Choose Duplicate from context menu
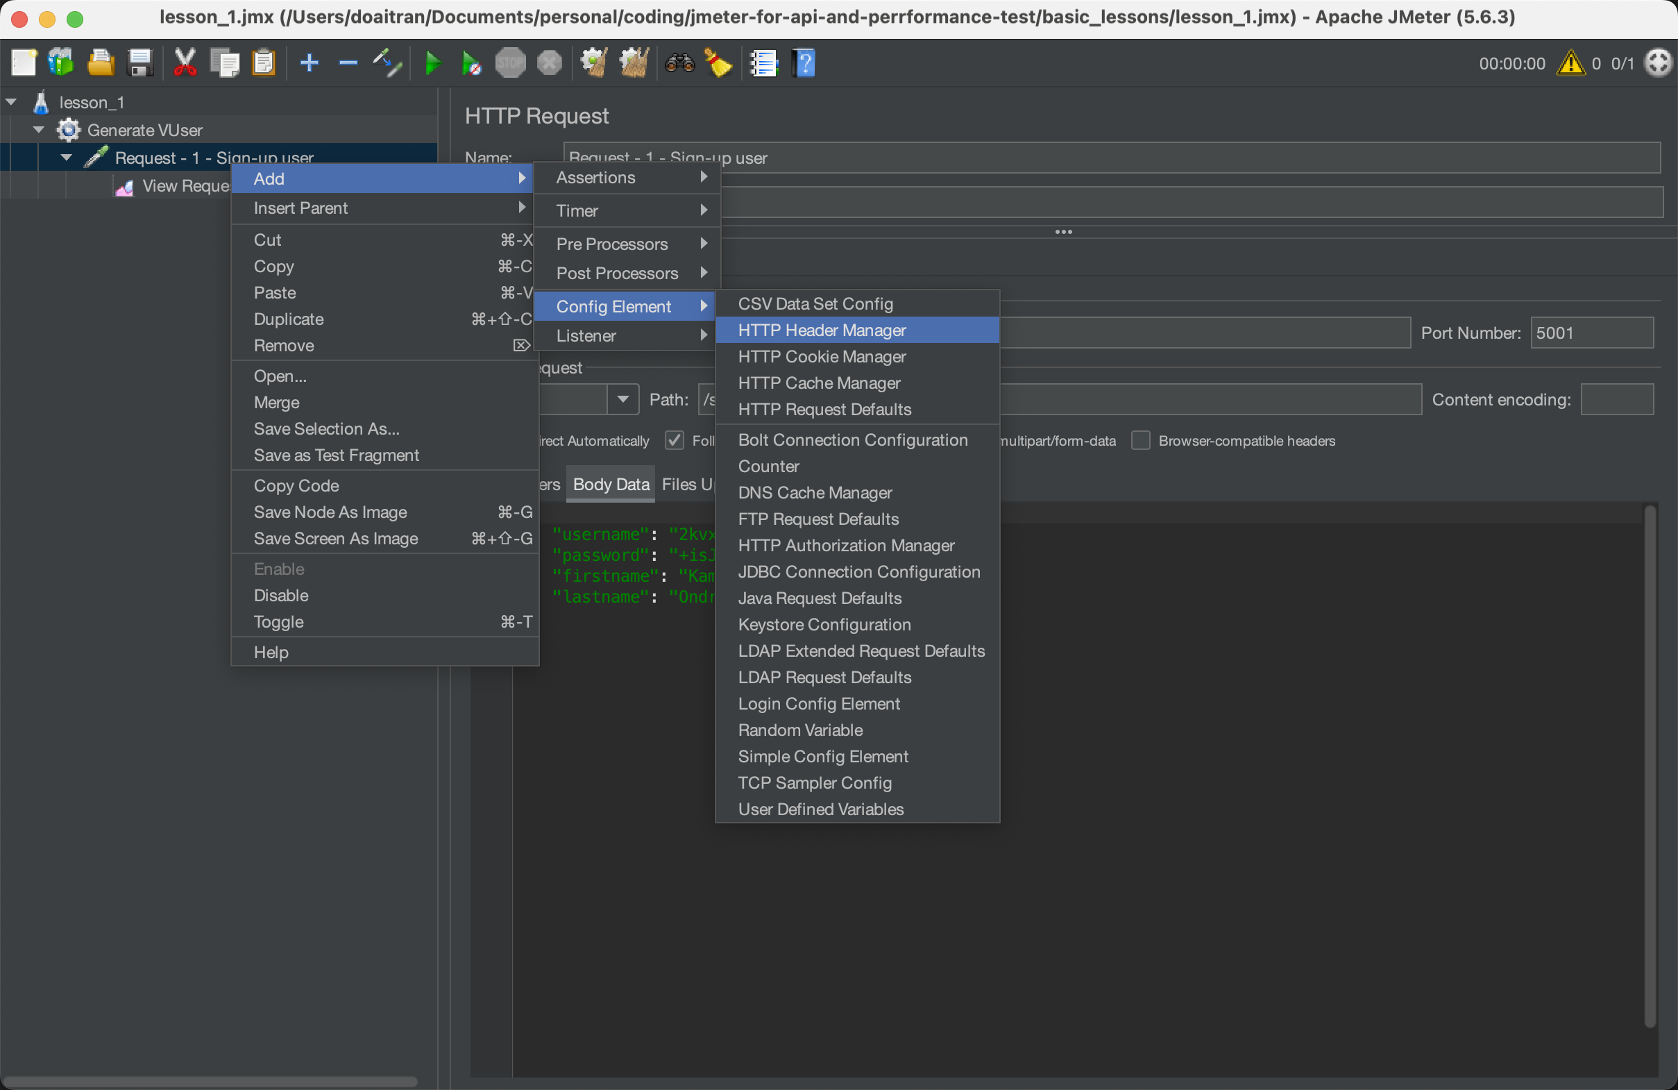This screenshot has height=1090, width=1678. tap(385, 319)
